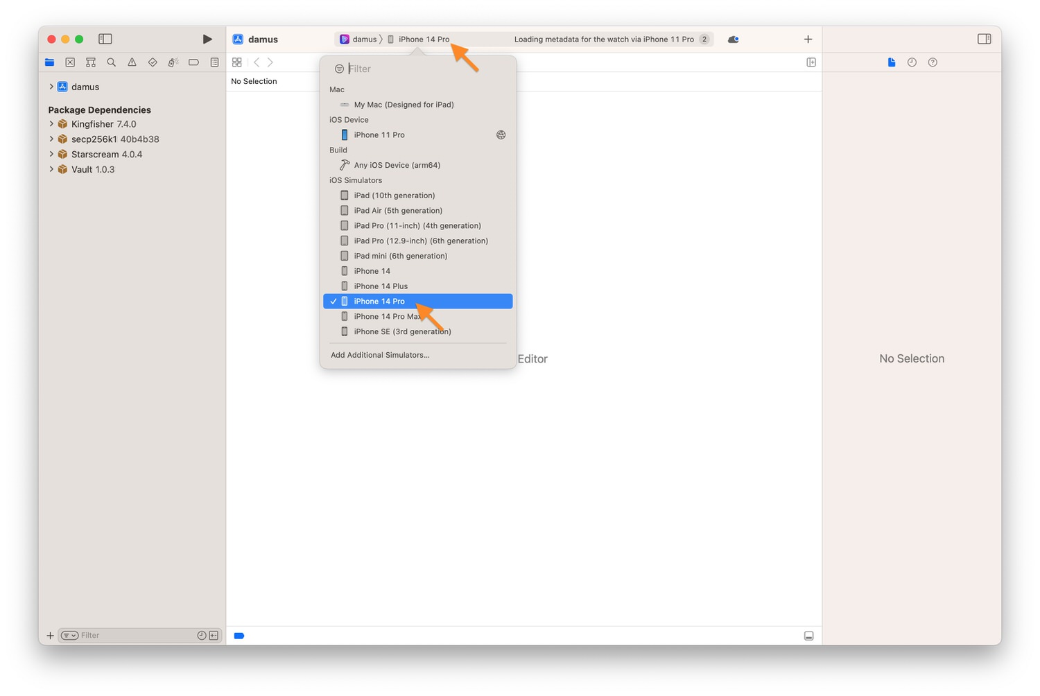Open the damus scheme selector

click(x=358, y=40)
